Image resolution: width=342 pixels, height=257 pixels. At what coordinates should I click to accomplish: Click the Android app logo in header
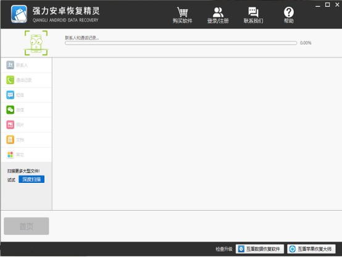[x=19, y=14]
